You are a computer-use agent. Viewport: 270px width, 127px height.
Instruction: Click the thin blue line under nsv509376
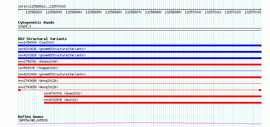pyautogui.click(x=140, y=71)
